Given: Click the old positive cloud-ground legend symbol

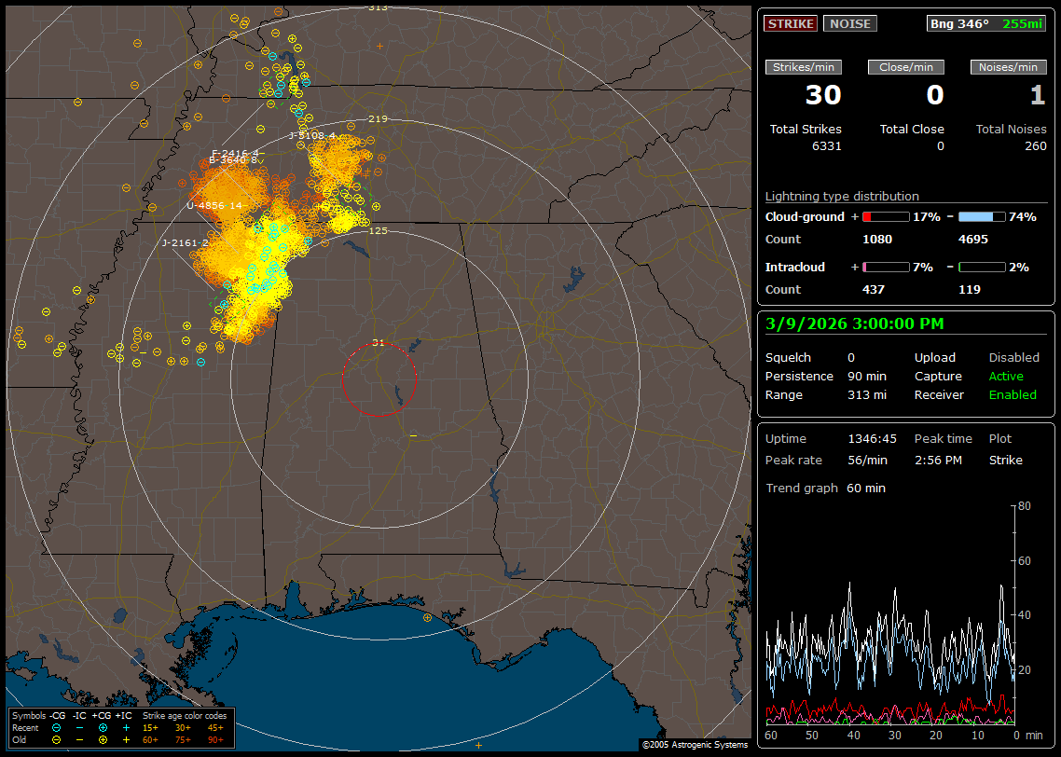Looking at the screenshot, I should click(x=103, y=739).
